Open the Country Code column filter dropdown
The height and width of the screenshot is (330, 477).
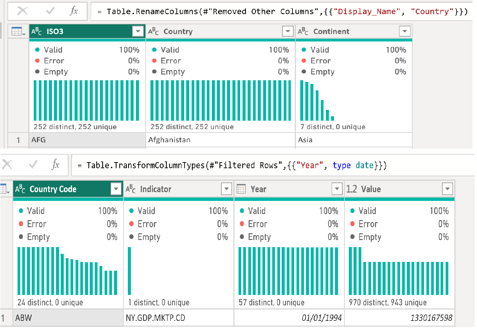[x=116, y=189]
